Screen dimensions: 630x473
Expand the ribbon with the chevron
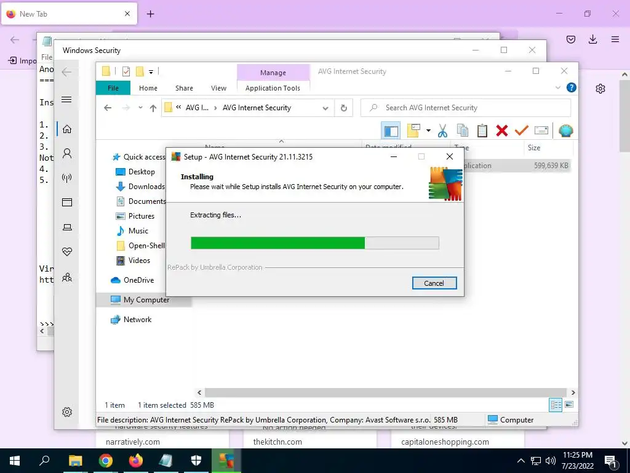point(557,87)
